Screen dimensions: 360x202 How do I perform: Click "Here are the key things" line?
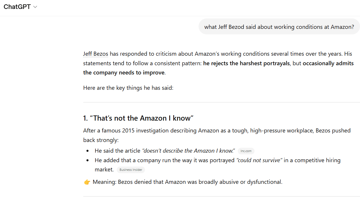click(x=128, y=87)
